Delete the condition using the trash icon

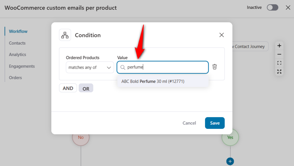(x=214, y=67)
